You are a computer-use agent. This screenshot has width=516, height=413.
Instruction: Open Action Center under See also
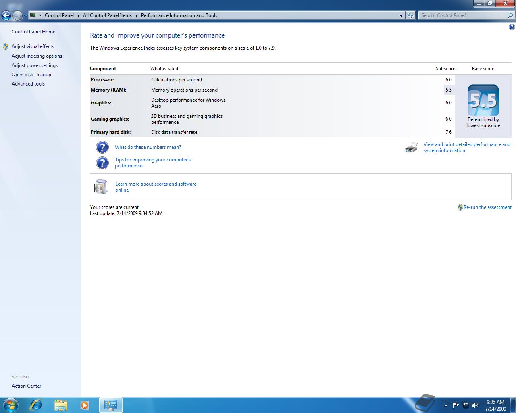27,386
